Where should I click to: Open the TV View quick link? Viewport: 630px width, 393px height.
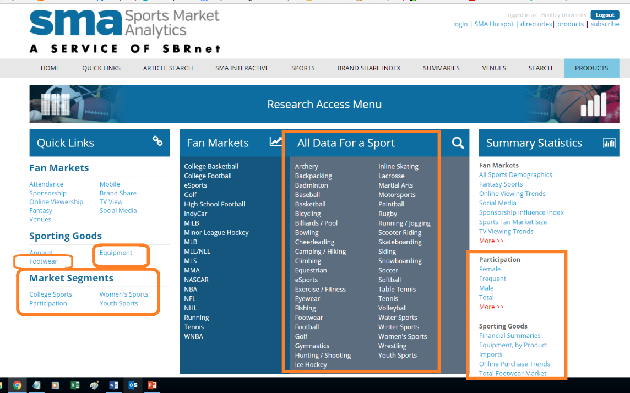[111, 202]
